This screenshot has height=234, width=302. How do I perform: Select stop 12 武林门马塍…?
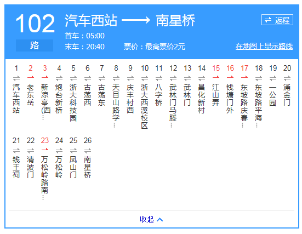173,106
